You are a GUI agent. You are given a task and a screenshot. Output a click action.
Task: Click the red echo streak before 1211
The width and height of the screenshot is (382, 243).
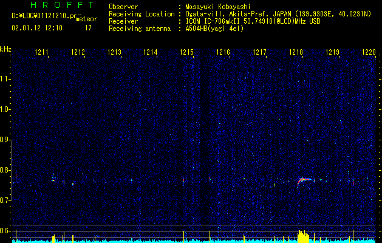tap(16, 175)
